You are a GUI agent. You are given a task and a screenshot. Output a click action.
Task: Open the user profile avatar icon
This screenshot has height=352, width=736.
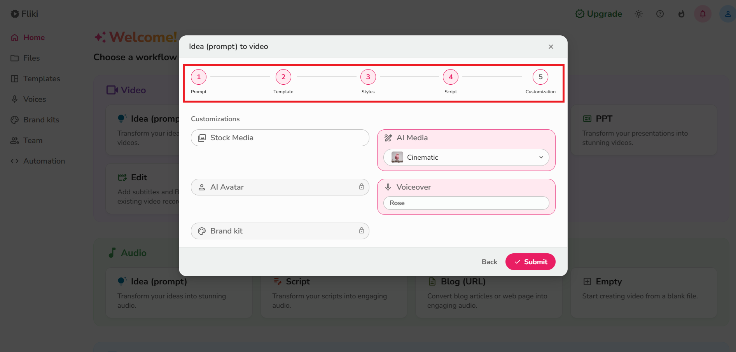(x=727, y=14)
